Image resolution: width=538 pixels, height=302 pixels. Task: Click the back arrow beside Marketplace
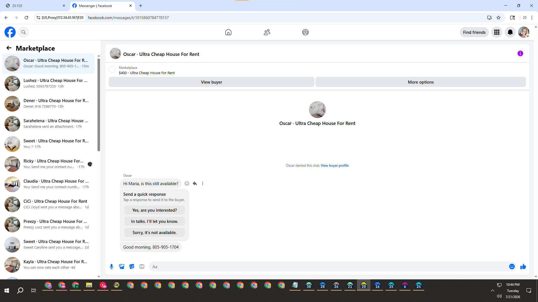click(x=9, y=48)
